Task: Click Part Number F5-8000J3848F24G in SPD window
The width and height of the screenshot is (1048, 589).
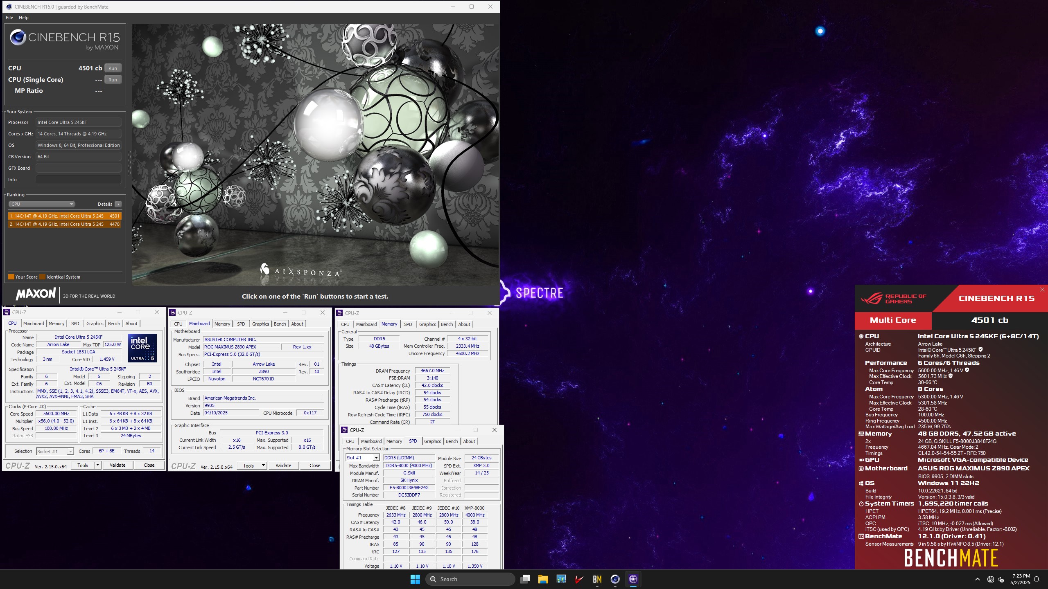Action: [409, 488]
